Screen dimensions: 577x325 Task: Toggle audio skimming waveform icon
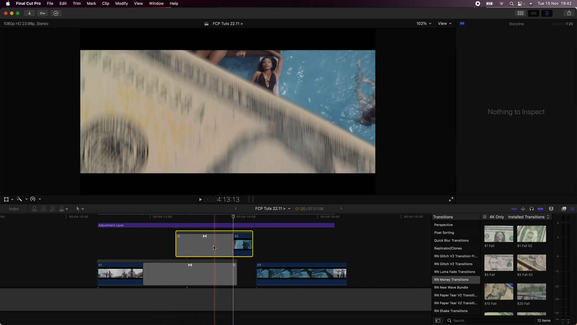tap(523, 209)
